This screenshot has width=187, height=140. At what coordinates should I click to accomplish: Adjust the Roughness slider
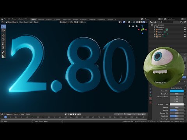pos(177,116)
